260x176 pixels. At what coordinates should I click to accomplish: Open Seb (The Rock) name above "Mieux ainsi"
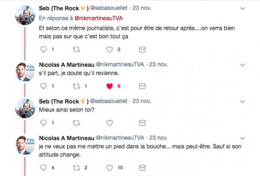pos(63,101)
